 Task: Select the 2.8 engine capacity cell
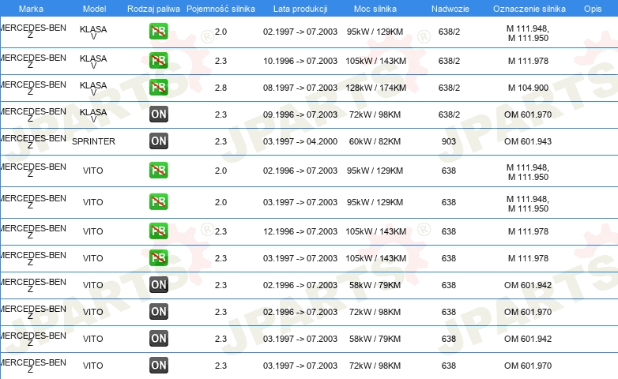[x=220, y=88]
